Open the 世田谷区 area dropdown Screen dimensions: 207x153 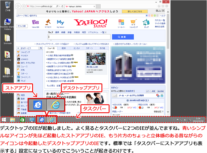163,111
